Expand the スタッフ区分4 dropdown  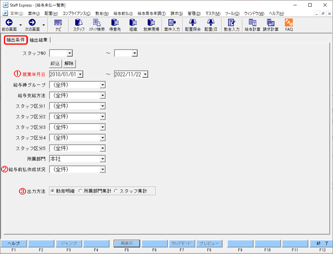[x=102, y=138]
